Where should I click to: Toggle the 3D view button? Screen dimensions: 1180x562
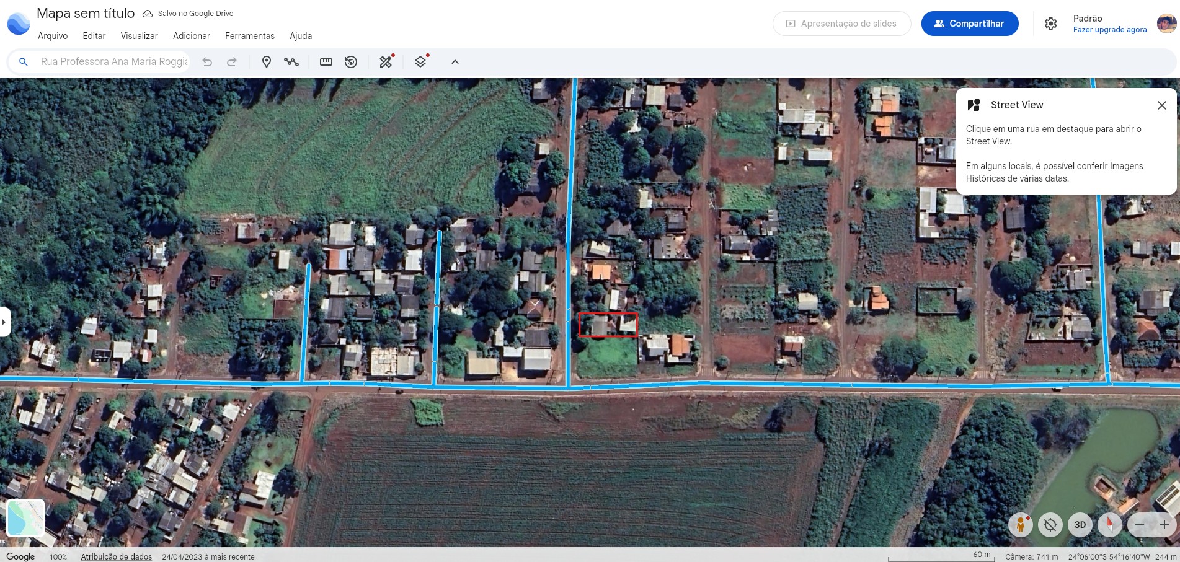(1080, 525)
